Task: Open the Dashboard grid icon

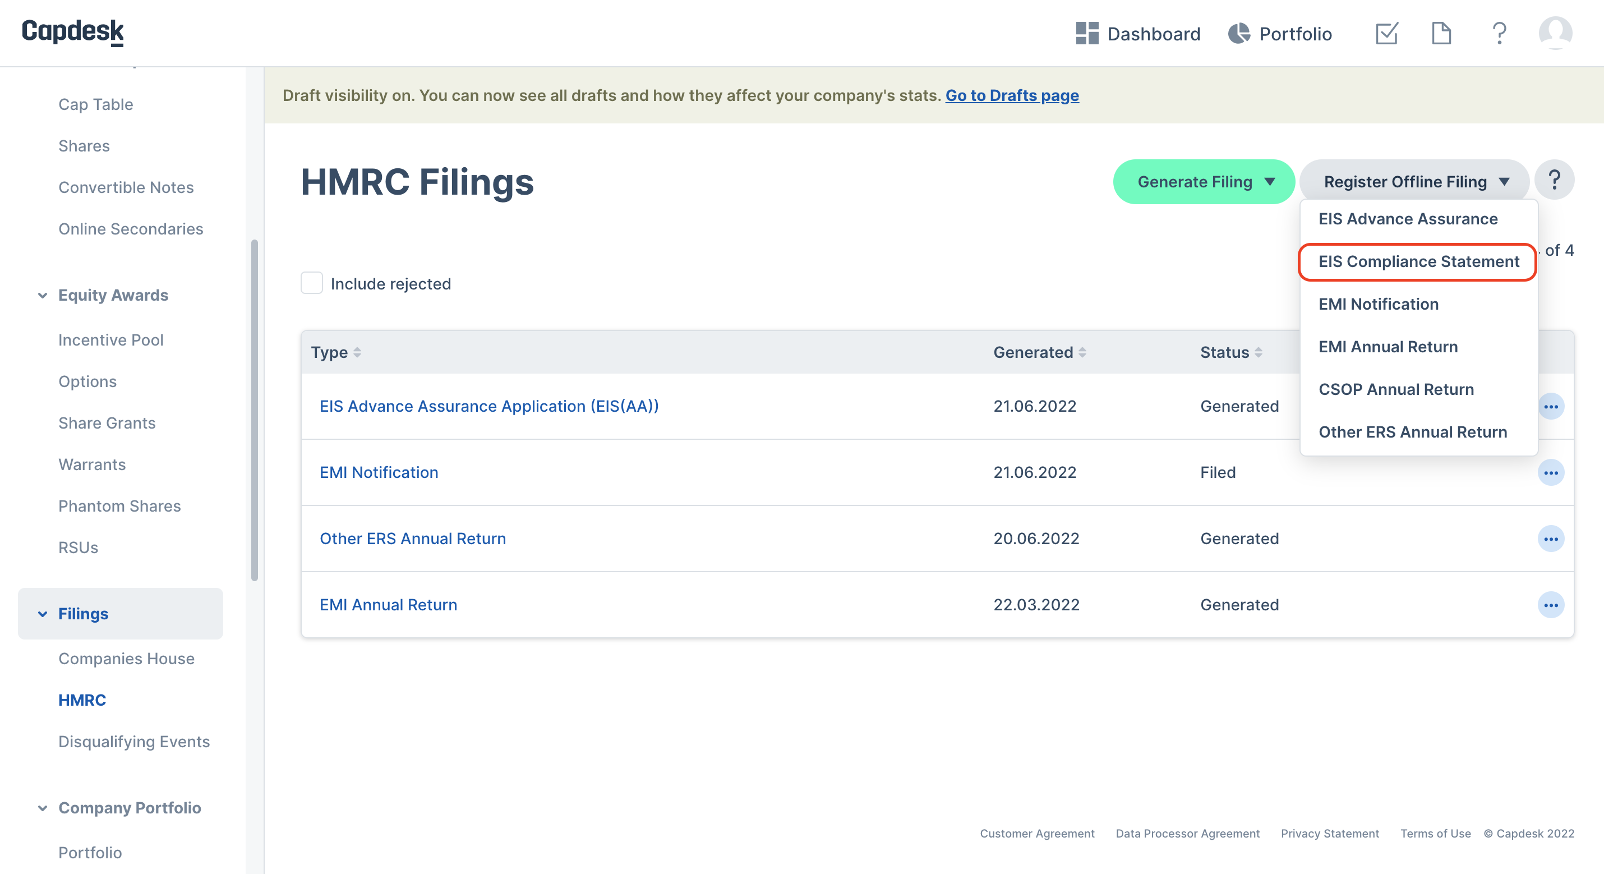Action: (x=1086, y=33)
